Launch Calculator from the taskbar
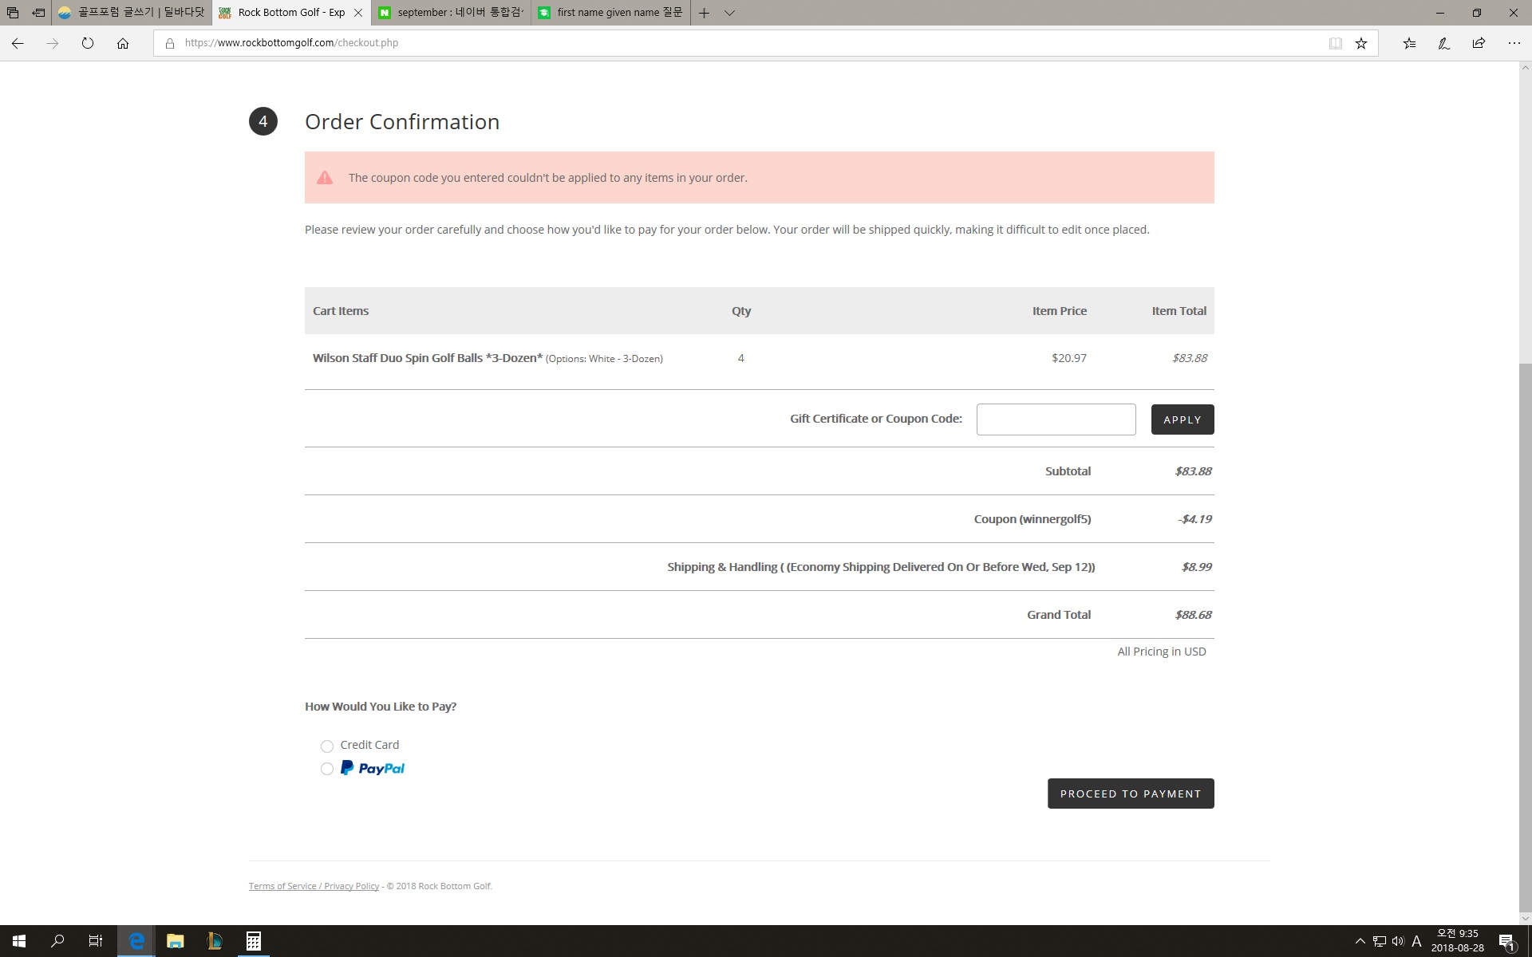The height and width of the screenshot is (957, 1532). pos(253,941)
